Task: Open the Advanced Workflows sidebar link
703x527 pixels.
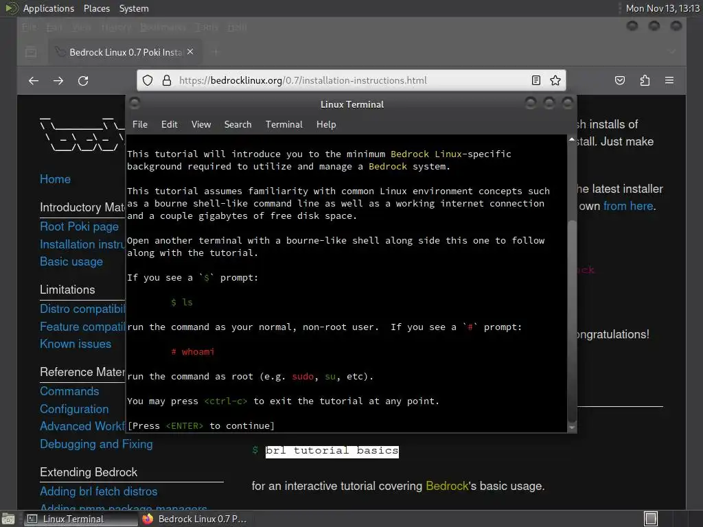Action: (82, 426)
